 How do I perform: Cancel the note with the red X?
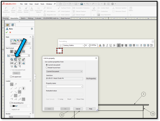coord(10,32)
